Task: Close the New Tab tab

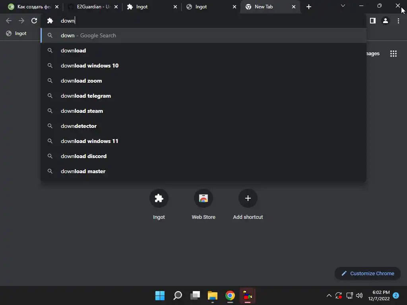Action: coord(294,7)
